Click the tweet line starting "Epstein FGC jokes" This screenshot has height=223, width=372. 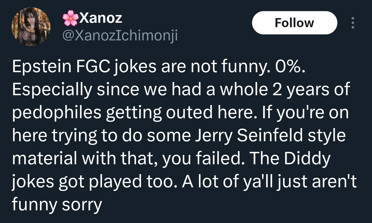coord(159,66)
